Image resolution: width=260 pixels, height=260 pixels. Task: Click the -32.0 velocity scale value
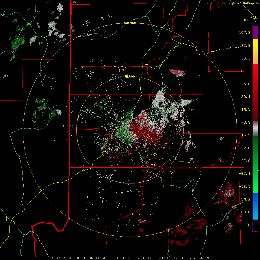point(245,148)
